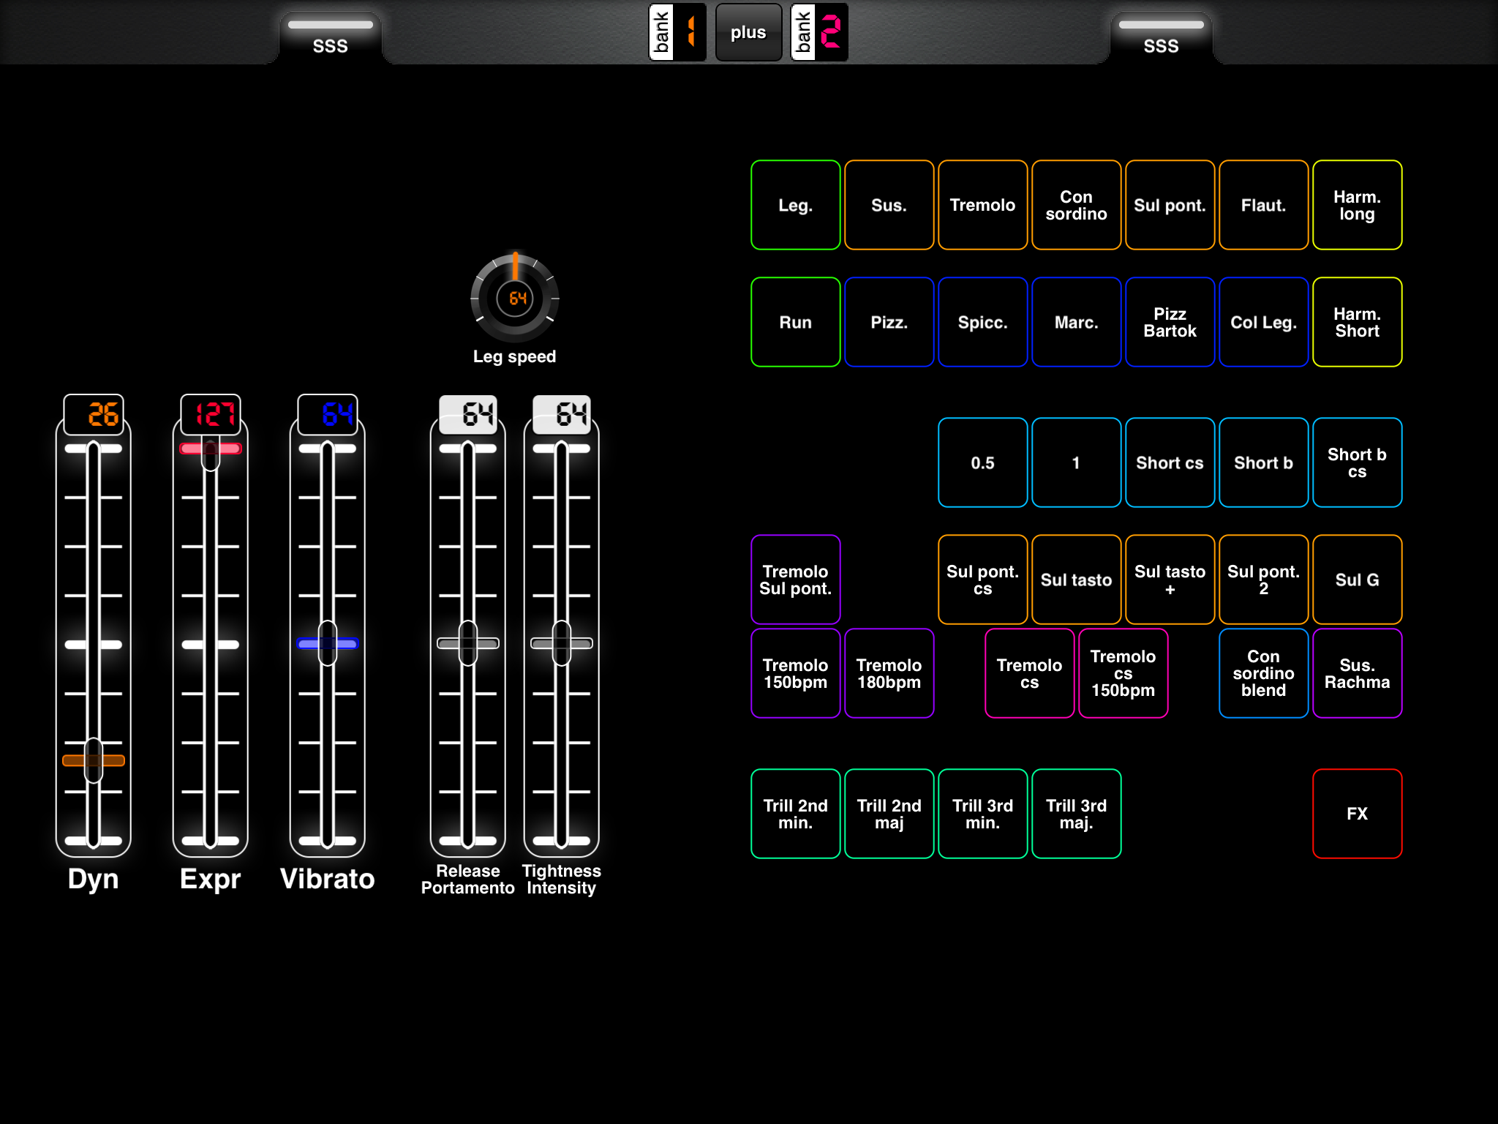Toggle the Tremolo Sul pont. pad
The height and width of the screenshot is (1124, 1498).
tap(795, 580)
